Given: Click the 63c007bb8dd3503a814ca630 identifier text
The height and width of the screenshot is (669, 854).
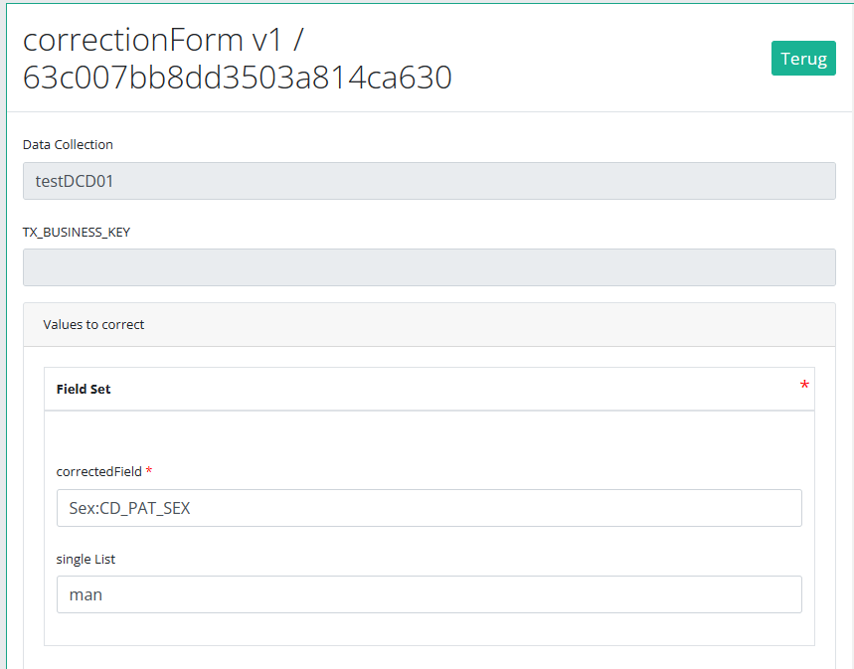Looking at the screenshot, I should point(237,77).
